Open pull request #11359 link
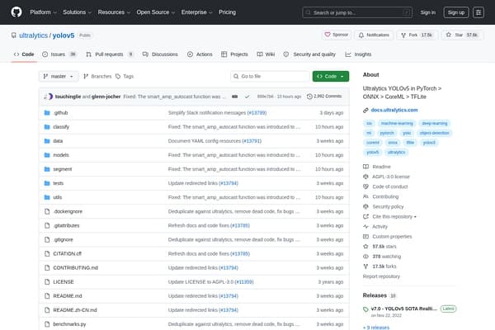This screenshot has height=330, width=495. 244,282
